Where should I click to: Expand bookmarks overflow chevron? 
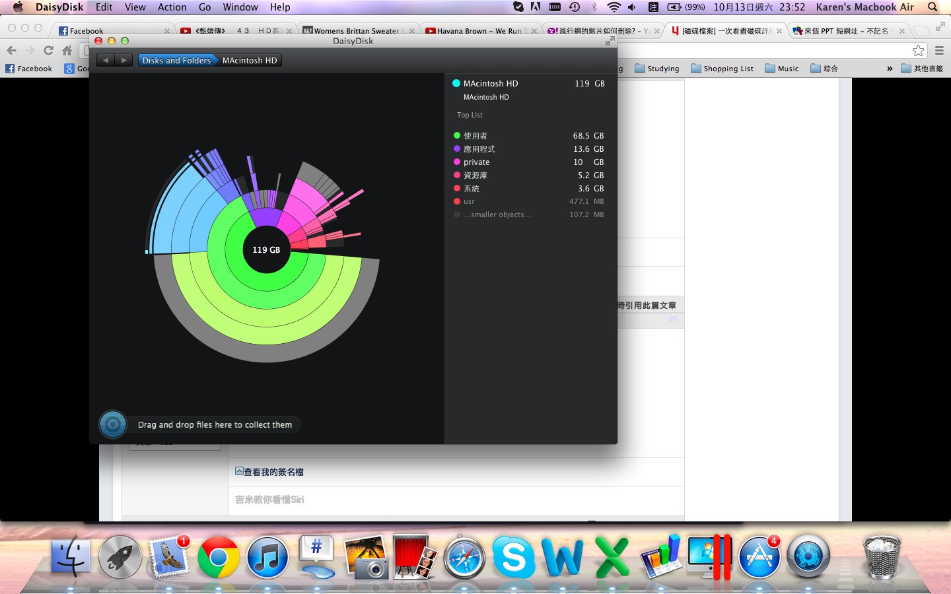[890, 69]
